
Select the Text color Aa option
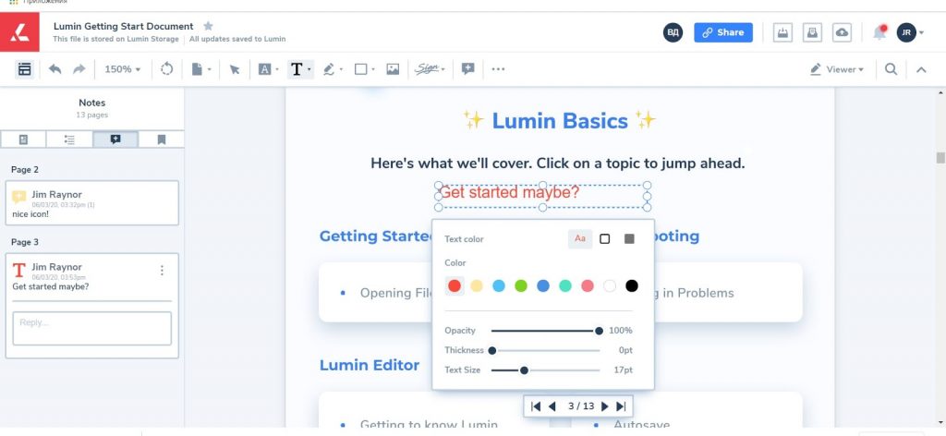[580, 239]
